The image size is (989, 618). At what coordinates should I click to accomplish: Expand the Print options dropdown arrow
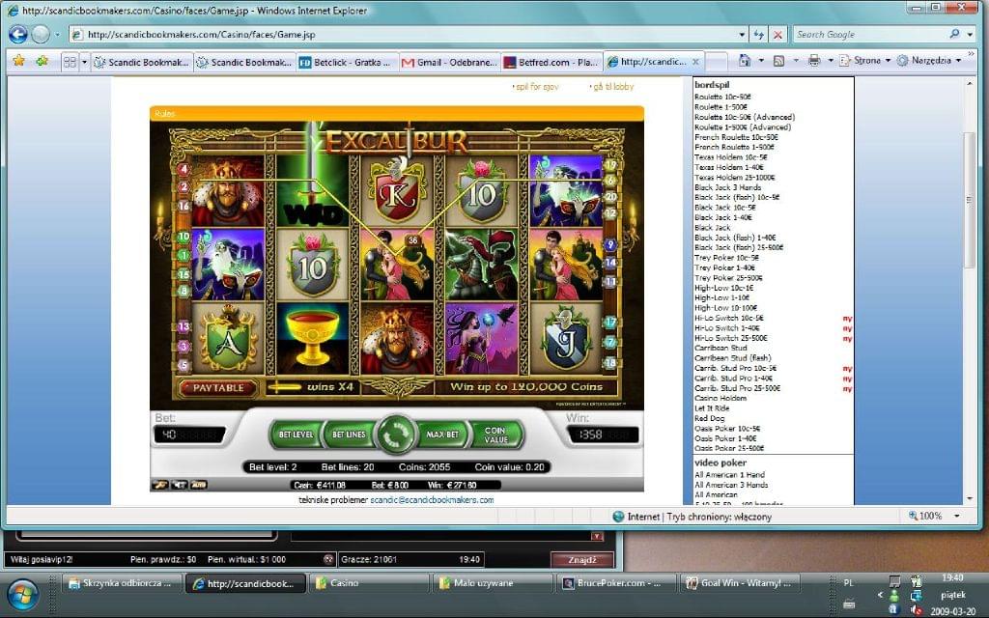pos(830,61)
